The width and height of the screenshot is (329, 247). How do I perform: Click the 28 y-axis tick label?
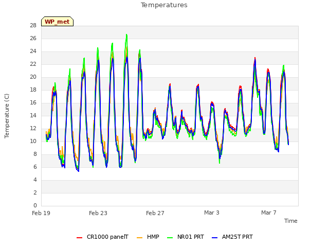pyautogui.click(x=33, y=25)
